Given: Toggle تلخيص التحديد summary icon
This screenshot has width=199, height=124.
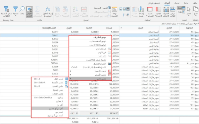Looking at the screenshot, I should [29, 9].
